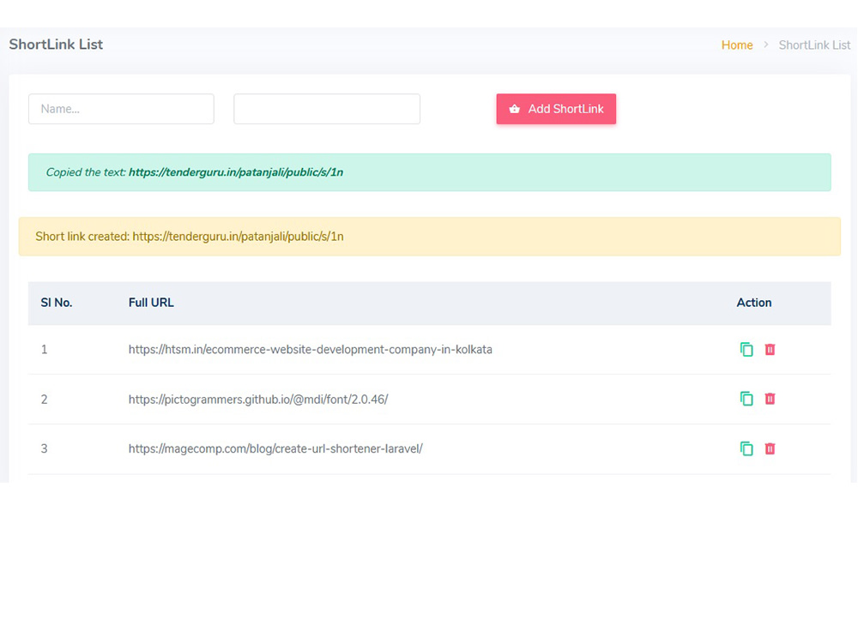Click the 'Copied the text' green link

click(236, 172)
